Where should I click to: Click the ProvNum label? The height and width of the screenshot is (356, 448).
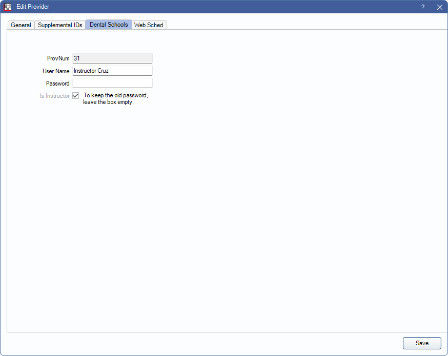pyautogui.click(x=58, y=59)
